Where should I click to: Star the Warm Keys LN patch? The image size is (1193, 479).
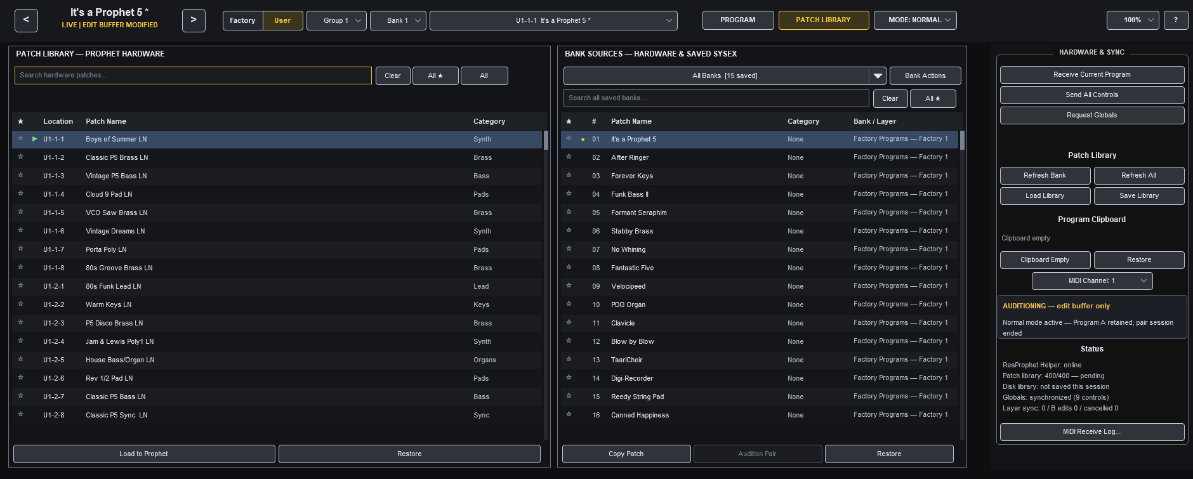click(20, 305)
